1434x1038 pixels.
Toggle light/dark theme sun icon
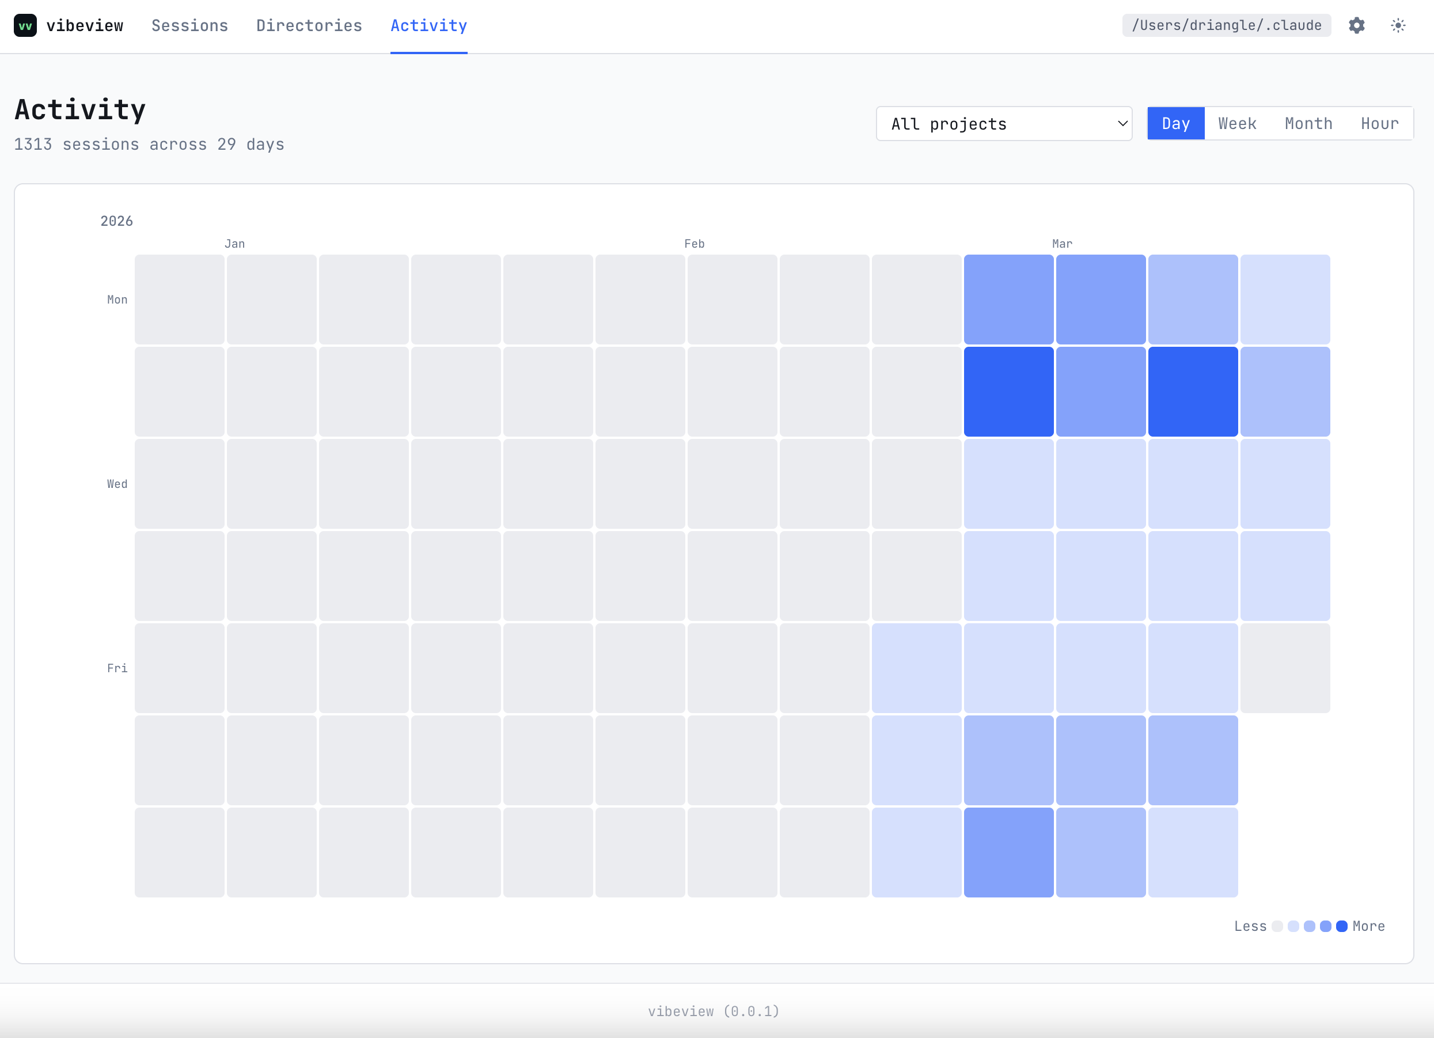coord(1398,25)
